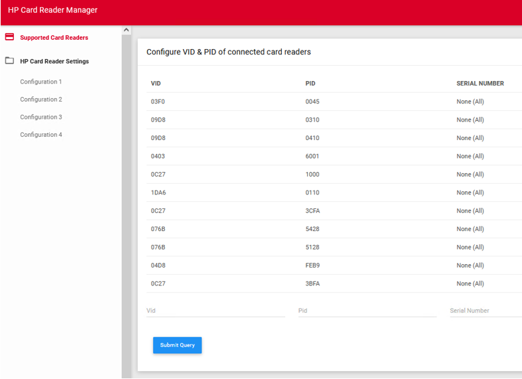Select Configuration 2 in sidebar
The height and width of the screenshot is (379, 522).
point(41,100)
